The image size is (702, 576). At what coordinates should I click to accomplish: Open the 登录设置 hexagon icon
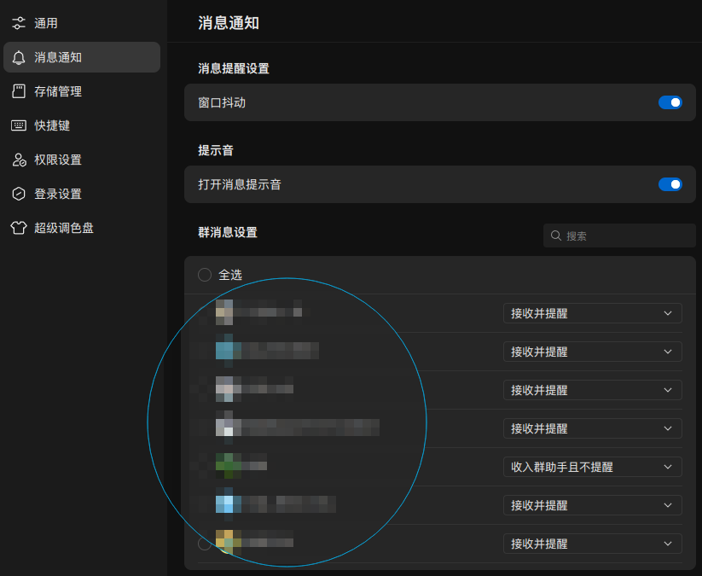(19, 194)
